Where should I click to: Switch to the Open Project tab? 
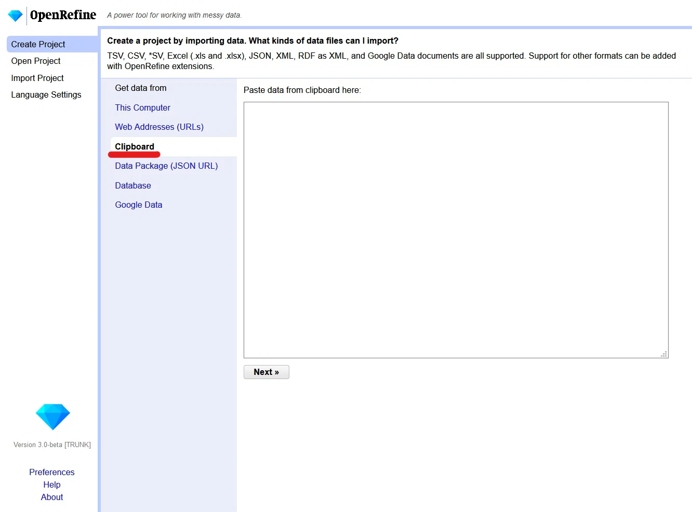pyautogui.click(x=36, y=61)
